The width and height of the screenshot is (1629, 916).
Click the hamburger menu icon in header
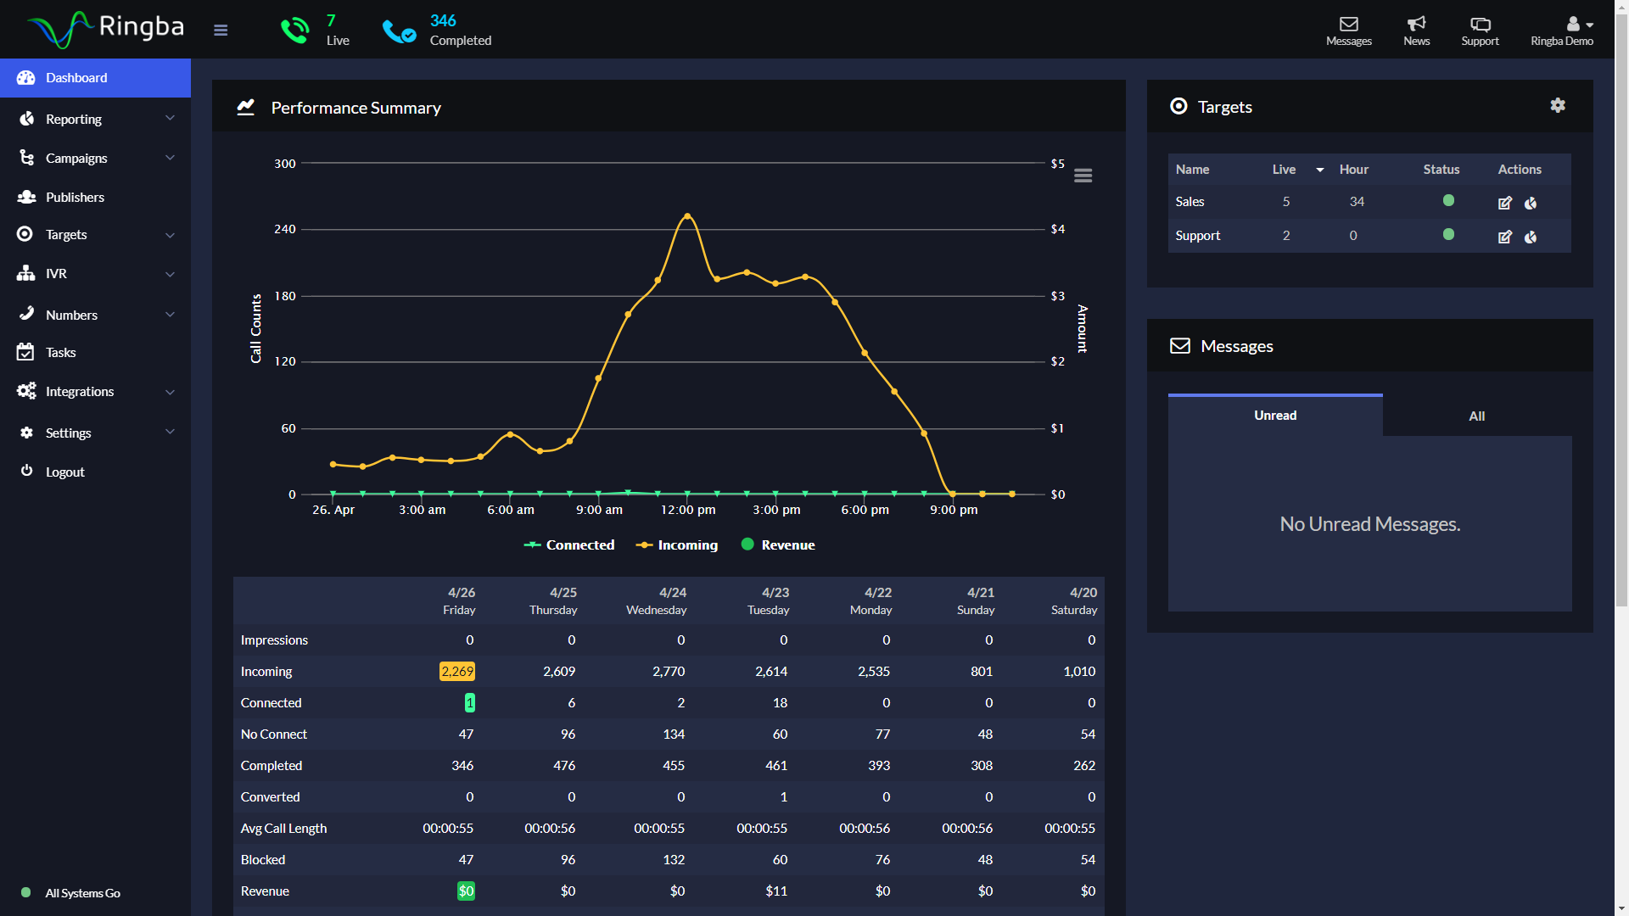click(x=221, y=31)
